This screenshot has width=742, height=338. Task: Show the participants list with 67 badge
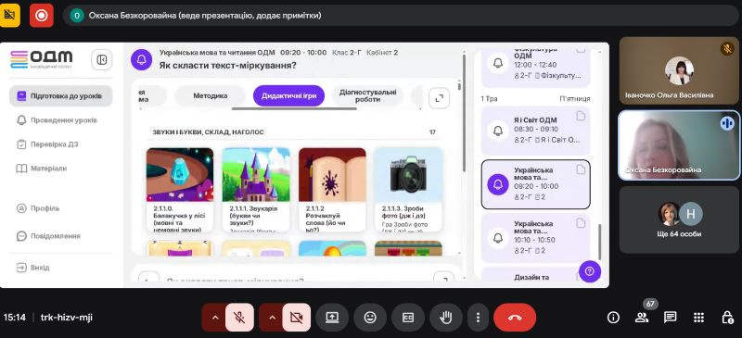tap(642, 318)
